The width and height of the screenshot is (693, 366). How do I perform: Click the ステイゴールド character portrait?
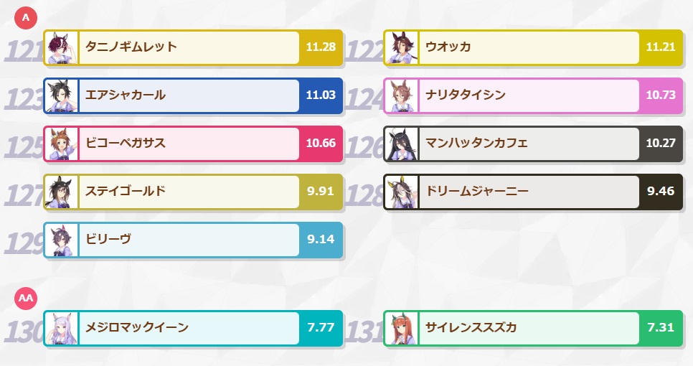click(62, 192)
